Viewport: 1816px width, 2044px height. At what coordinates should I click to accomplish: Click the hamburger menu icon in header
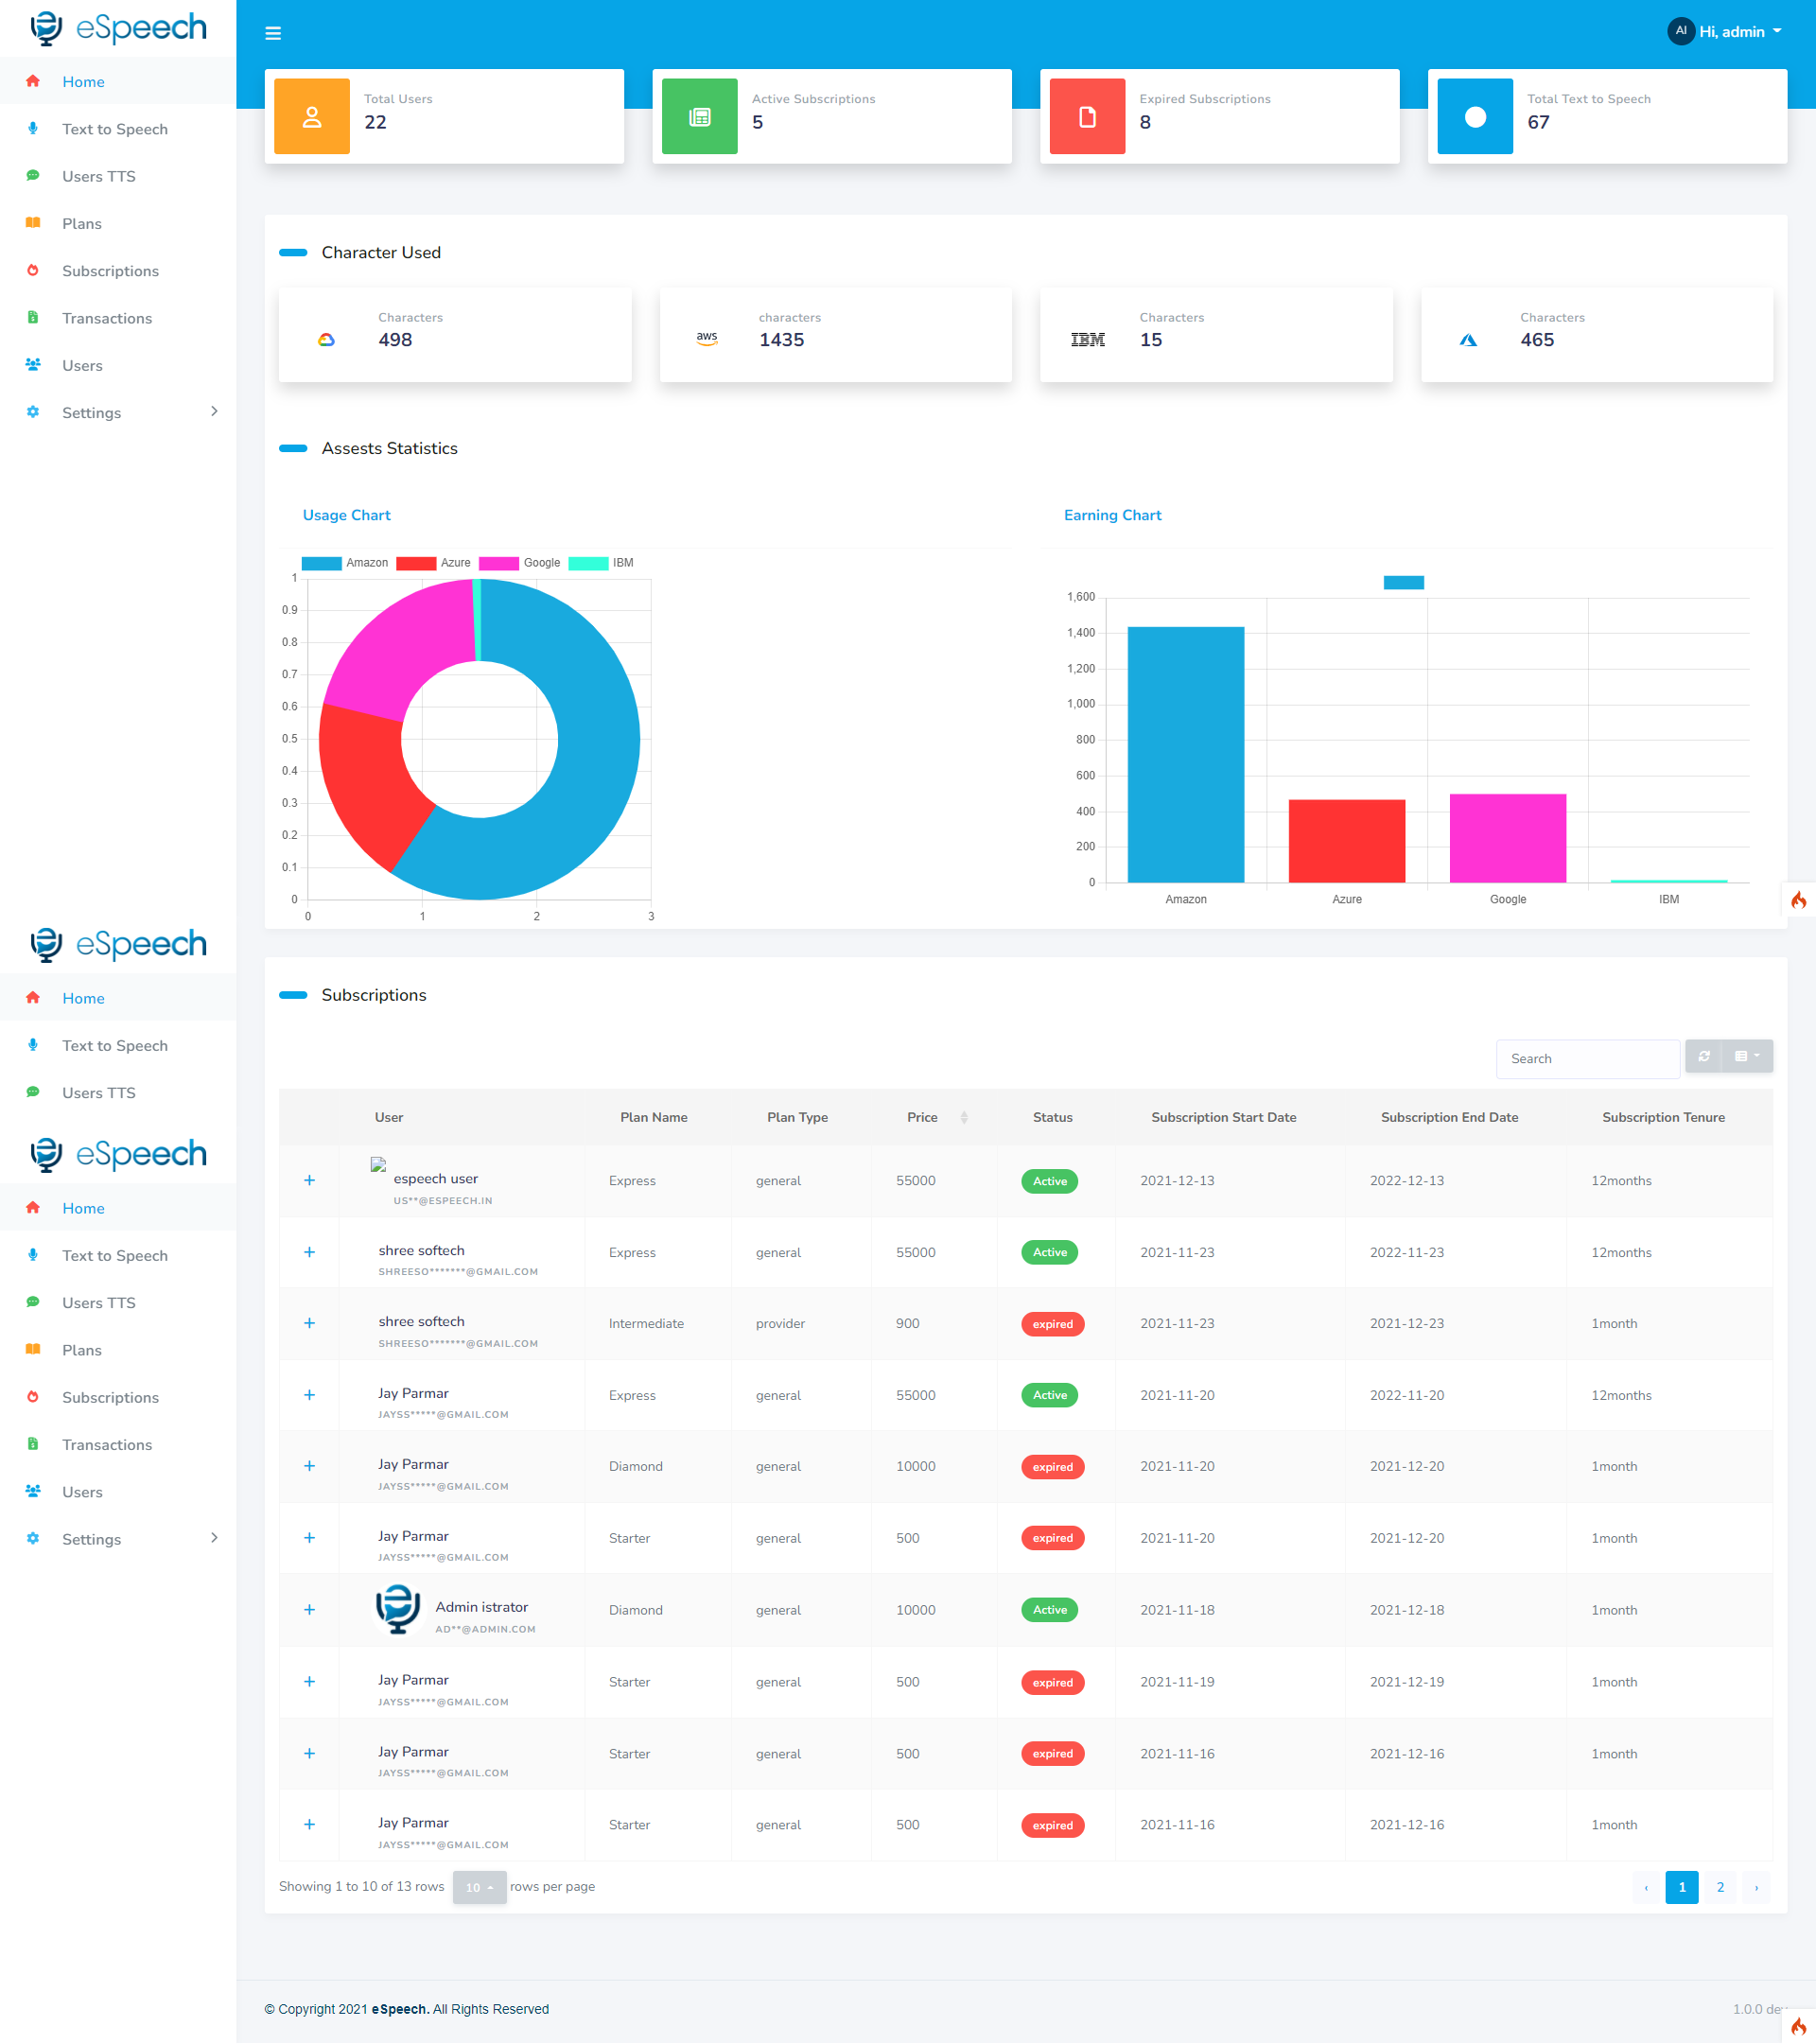[273, 33]
